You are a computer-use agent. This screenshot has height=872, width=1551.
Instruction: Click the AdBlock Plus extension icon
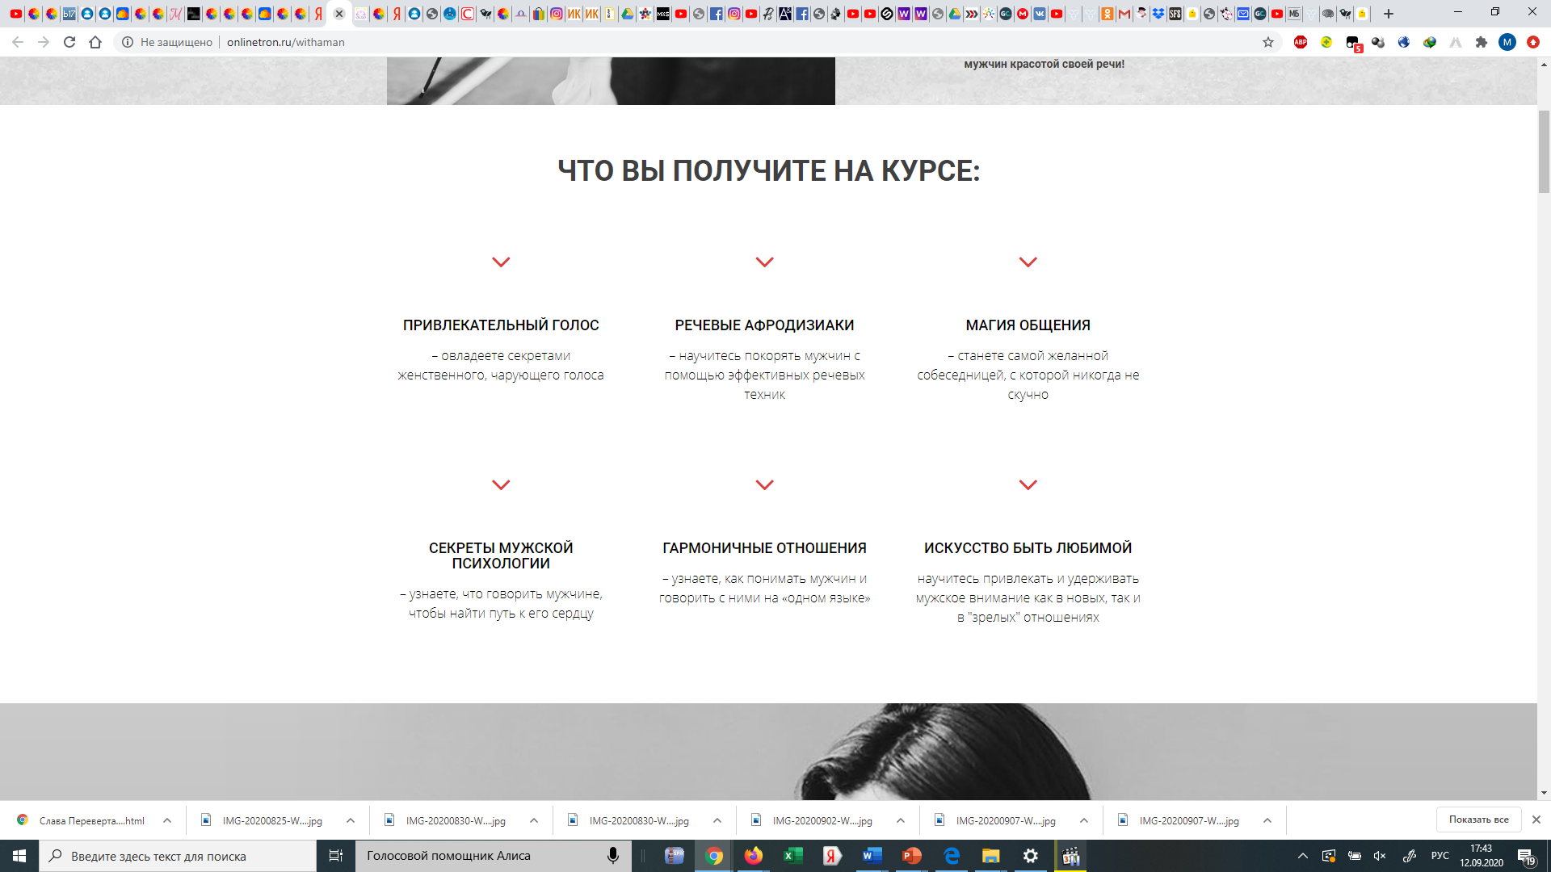point(1301,42)
